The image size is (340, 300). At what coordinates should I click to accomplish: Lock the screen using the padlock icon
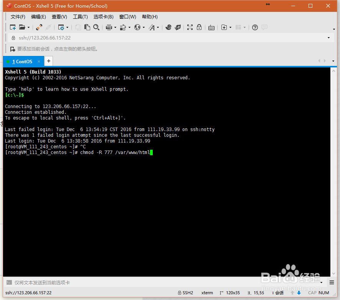point(199,27)
